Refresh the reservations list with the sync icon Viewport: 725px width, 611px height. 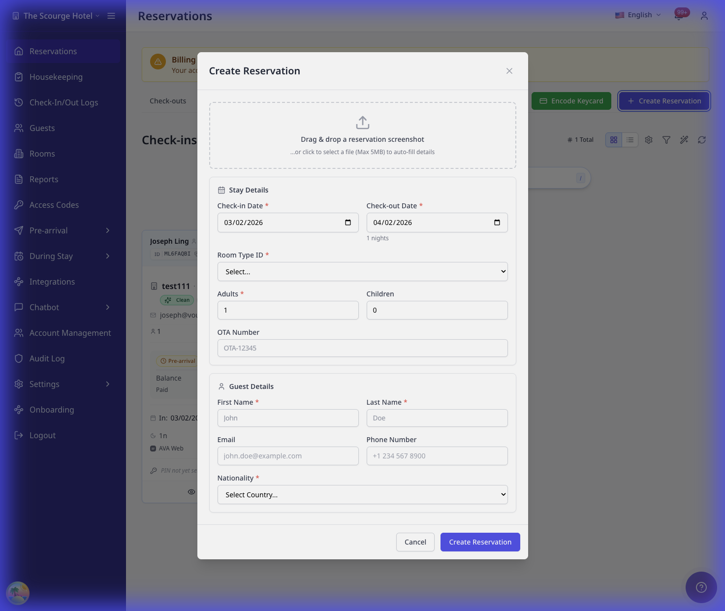[701, 139]
